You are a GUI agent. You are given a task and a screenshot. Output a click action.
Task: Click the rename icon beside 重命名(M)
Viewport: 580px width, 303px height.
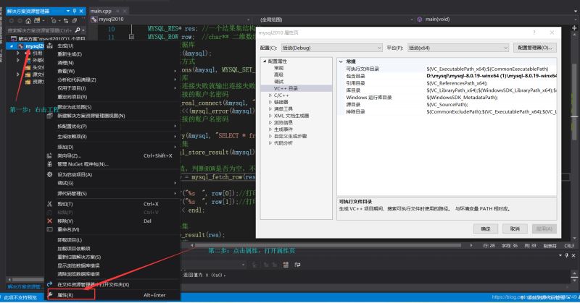click(49, 229)
